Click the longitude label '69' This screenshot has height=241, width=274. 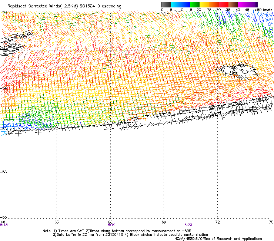click(x=164, y=222)
